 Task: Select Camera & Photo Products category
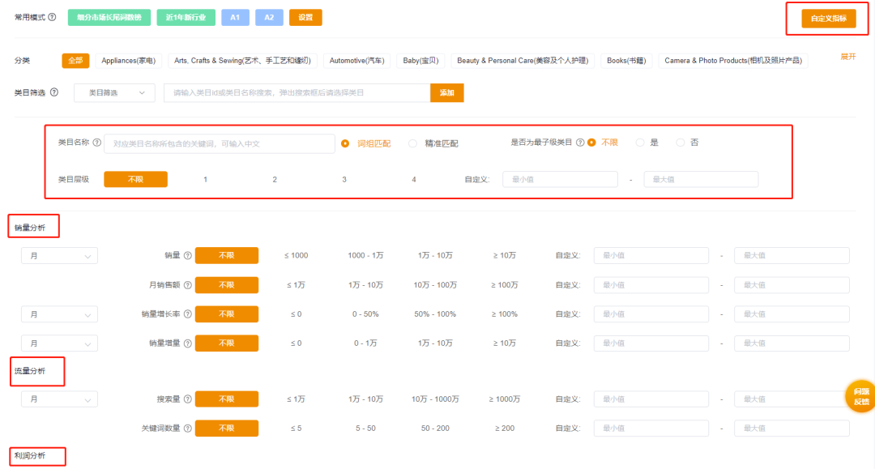(732, 60)
